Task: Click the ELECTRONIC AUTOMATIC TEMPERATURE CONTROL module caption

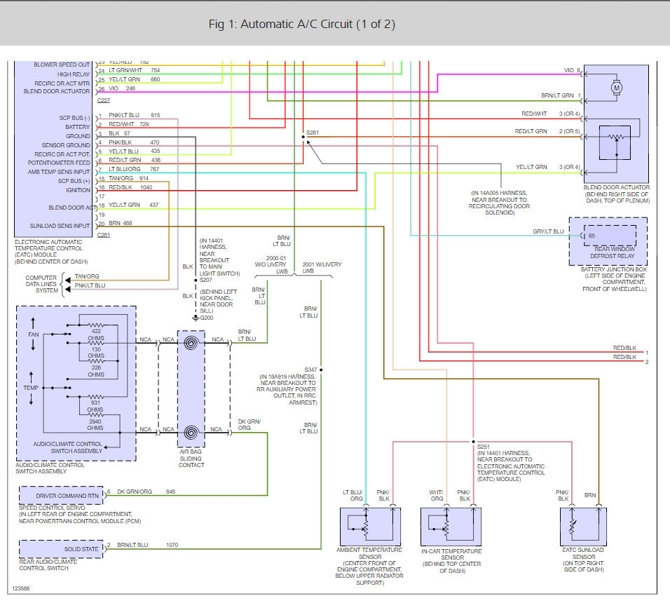Action: pos(51,252)
